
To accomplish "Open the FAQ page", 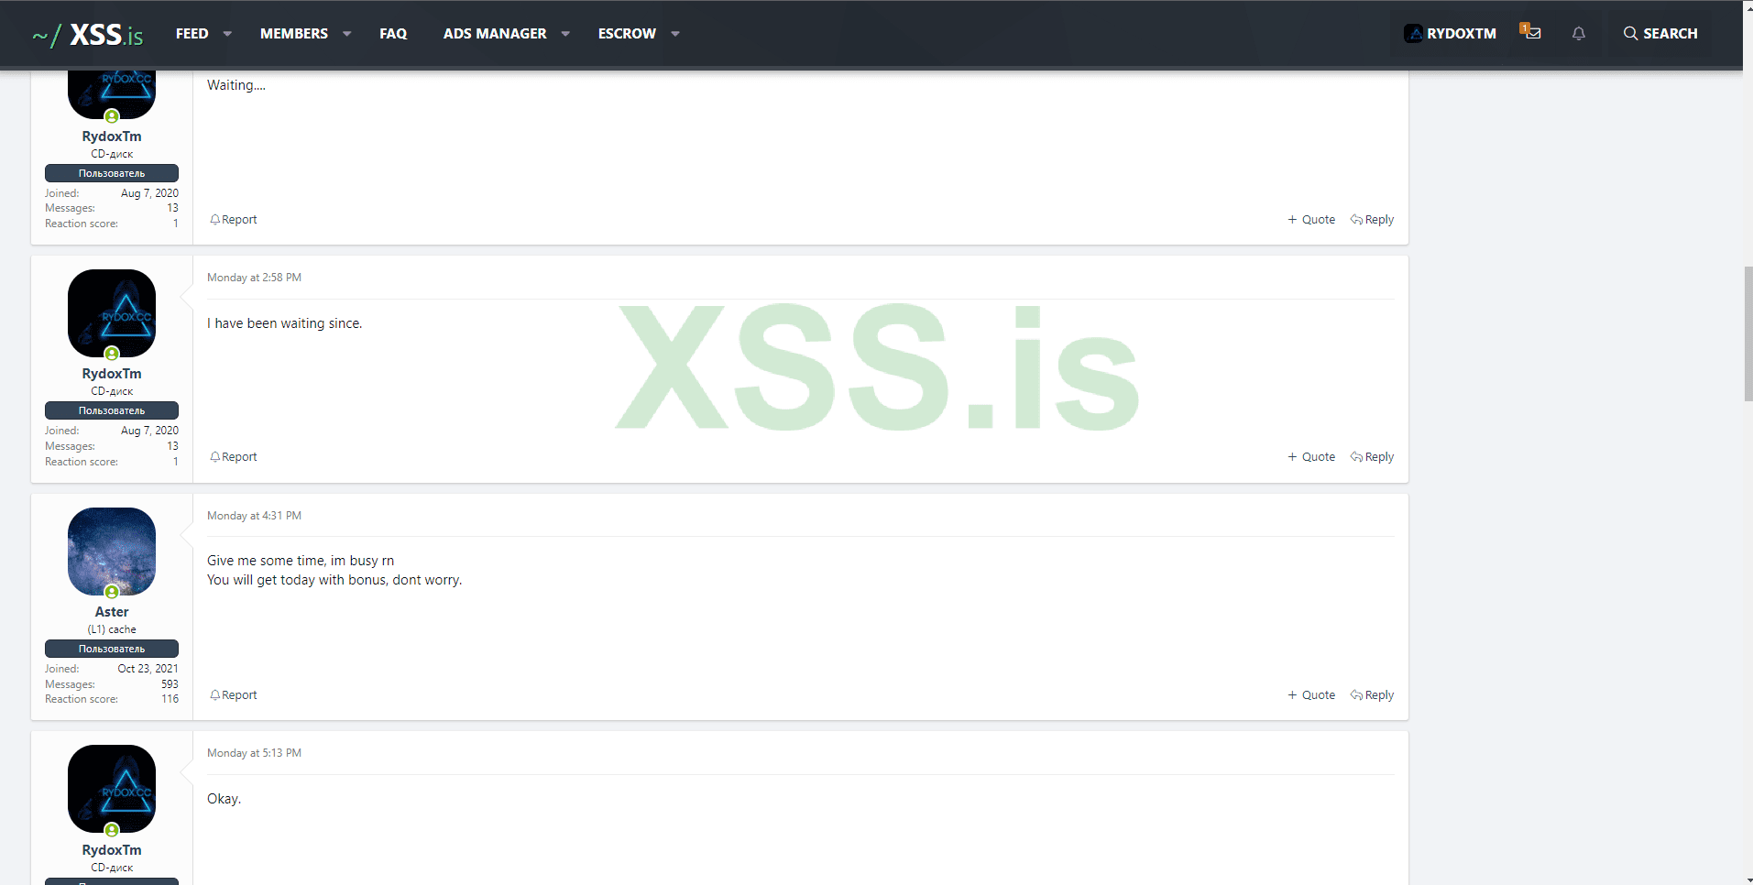I will click(x=393, y=33).
